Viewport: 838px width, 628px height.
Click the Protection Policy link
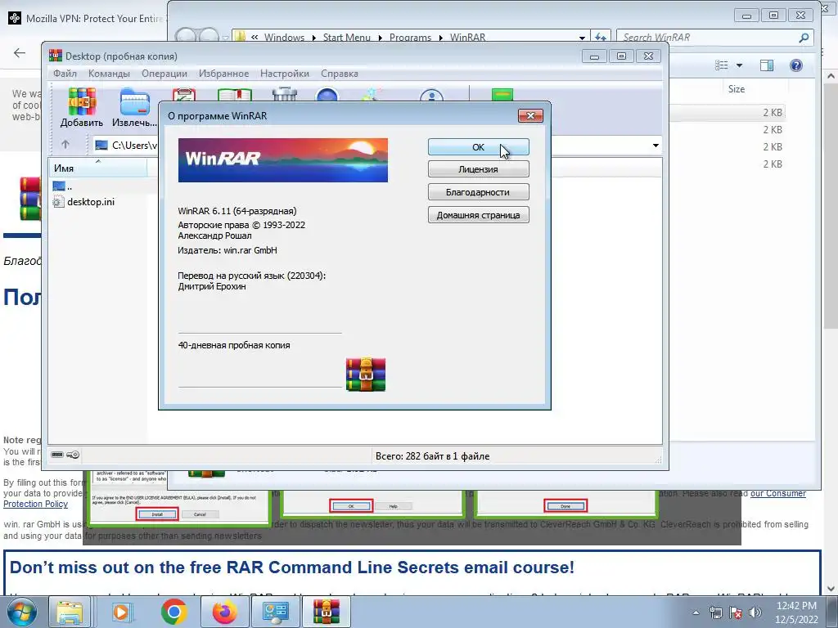pos(35,504)
